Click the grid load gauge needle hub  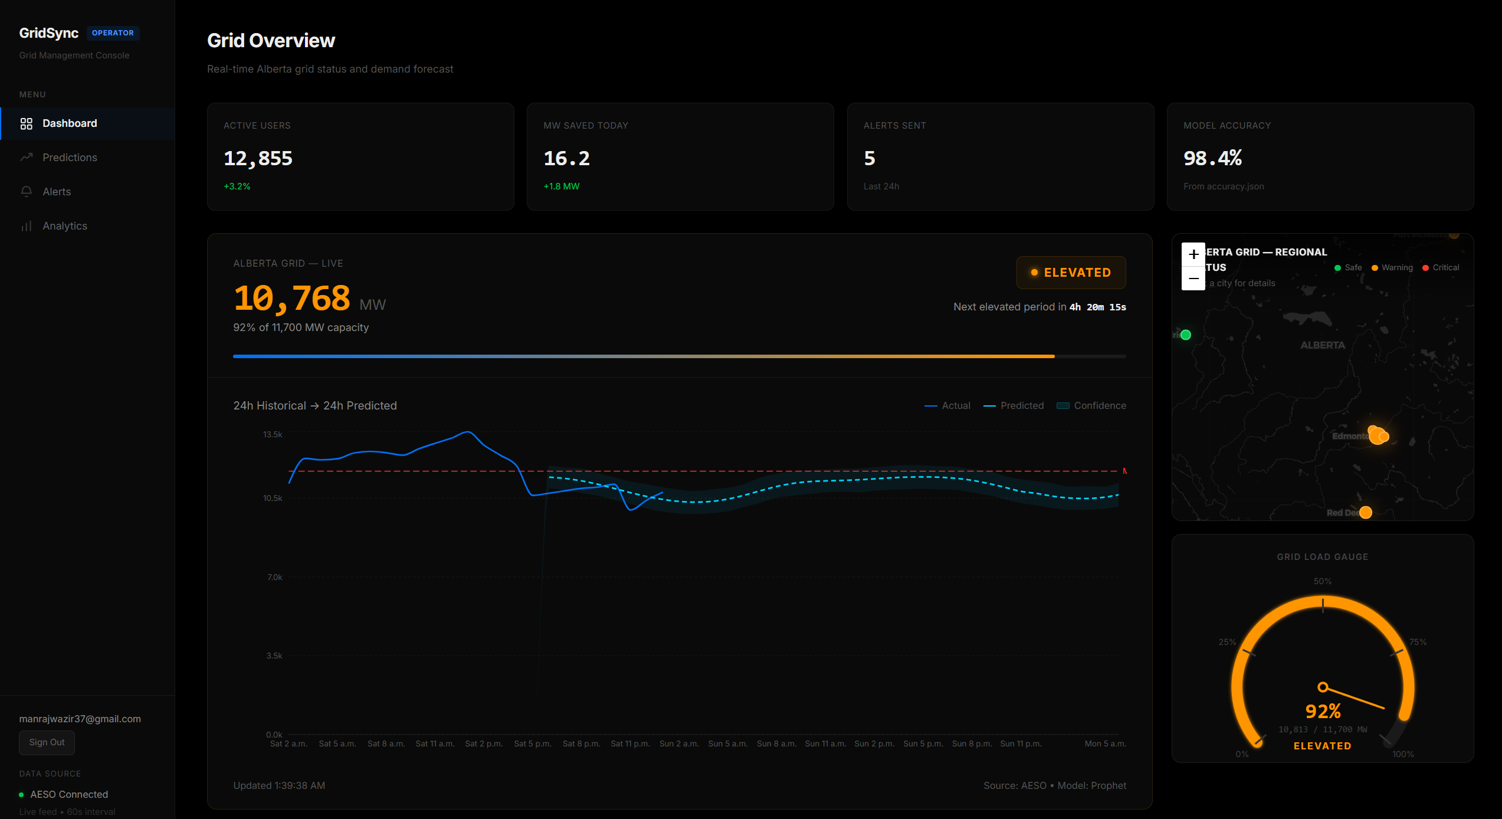[x=1323, y=687]
